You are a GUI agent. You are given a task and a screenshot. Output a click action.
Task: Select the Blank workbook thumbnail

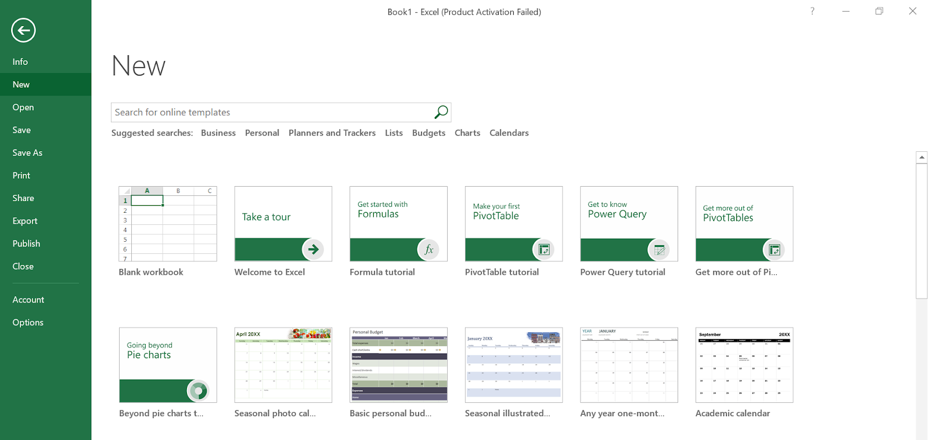click(x=168, y=224)
